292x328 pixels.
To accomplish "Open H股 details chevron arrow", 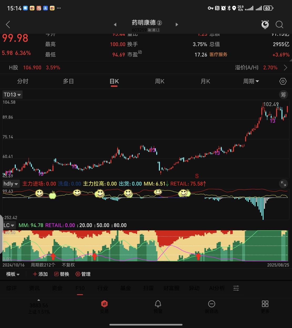I will click(286, 68).
